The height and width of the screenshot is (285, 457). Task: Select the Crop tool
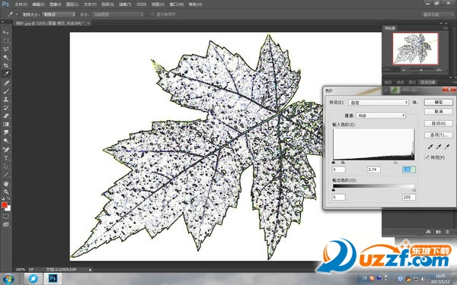click(6, 65)
